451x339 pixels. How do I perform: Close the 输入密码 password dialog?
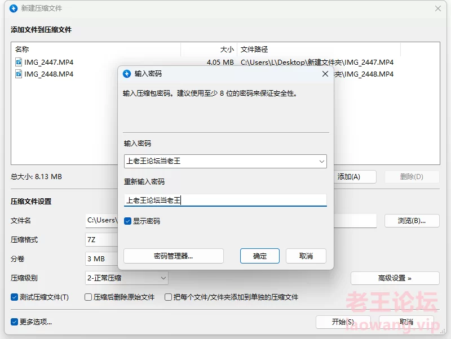[x=325, y=74]
